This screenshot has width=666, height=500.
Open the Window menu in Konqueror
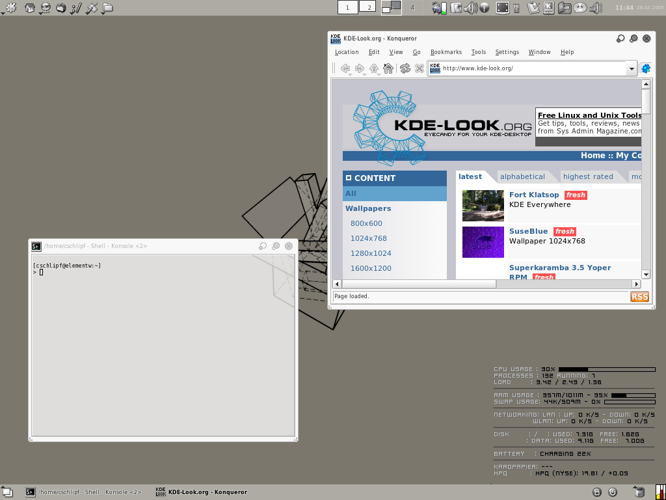[539, 52]
